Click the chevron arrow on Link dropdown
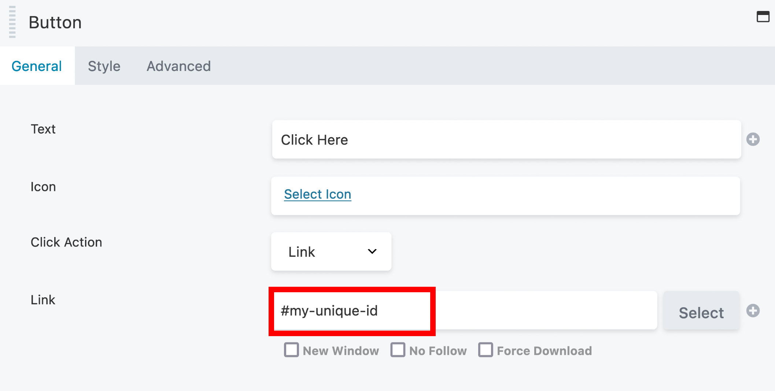 pyautogui.click(x=372, y=252)
